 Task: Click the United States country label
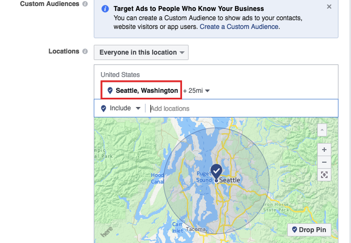120,75
